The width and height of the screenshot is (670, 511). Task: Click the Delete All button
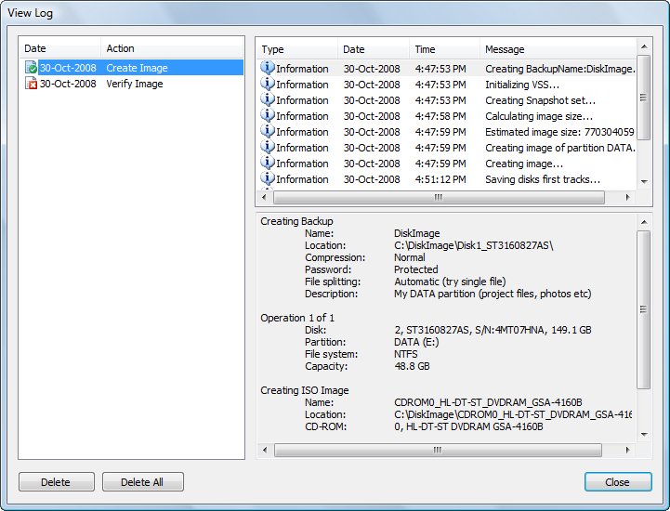(x=143, y=482)
